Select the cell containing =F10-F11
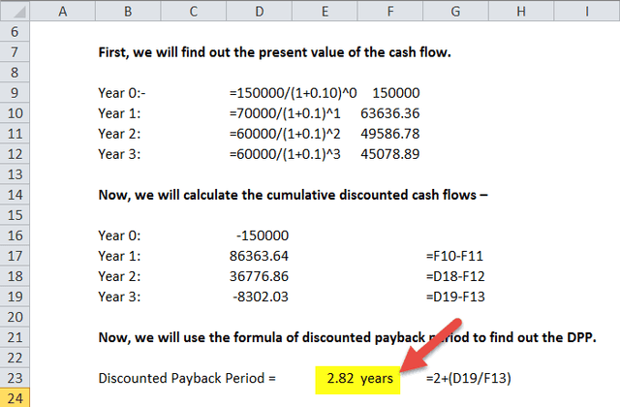Viewport: 620px width, 407px height. [457, 255]
